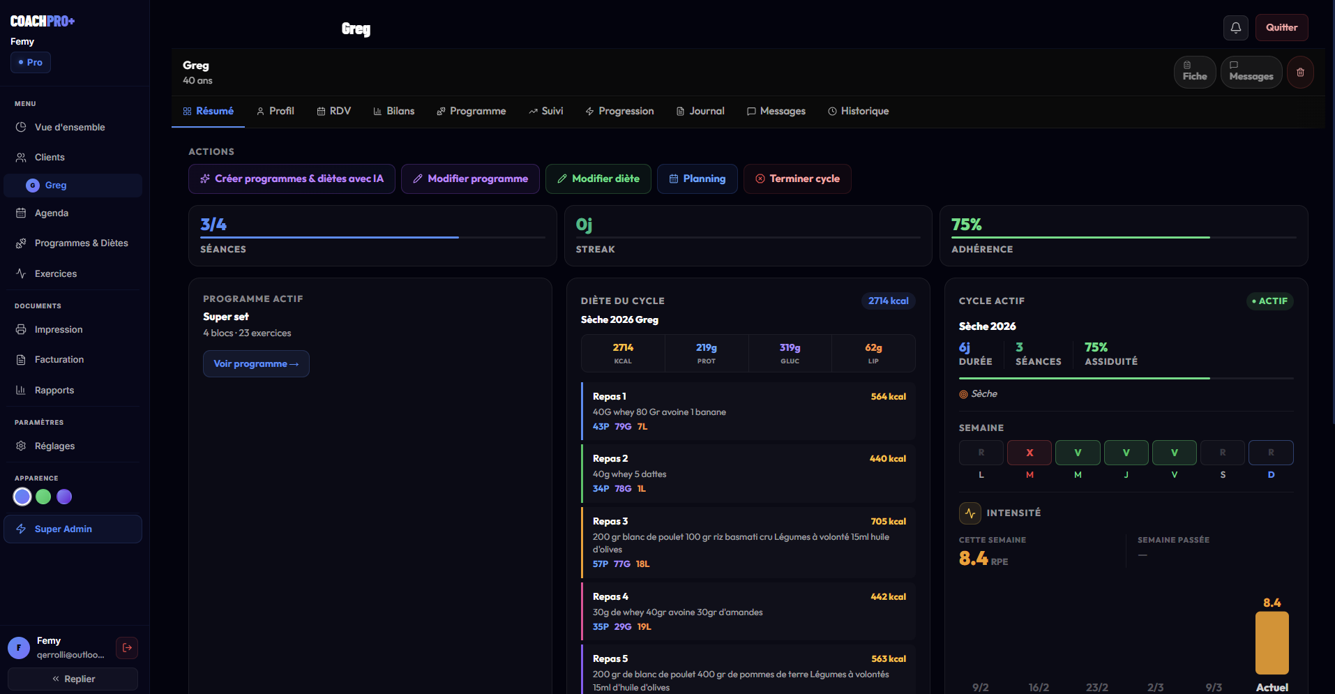Click the Facturation document icon
The width and height of the screenshot is (1335, 694).
[21, 360]
